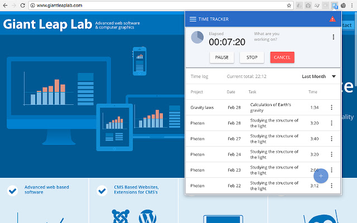The image size is (357, 223).
Task: Select the Feb 24 date cell
Action: [x=234, y=154]
